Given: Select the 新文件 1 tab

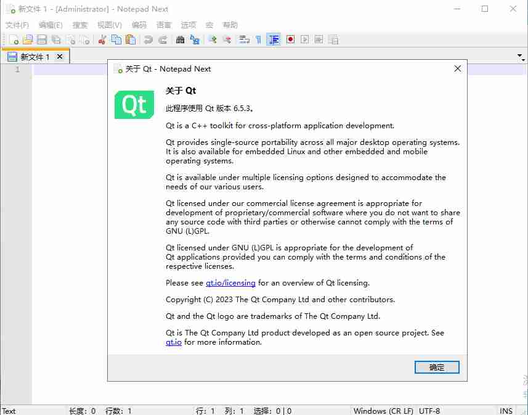Looking at the screenshot, I should (35, 57).
